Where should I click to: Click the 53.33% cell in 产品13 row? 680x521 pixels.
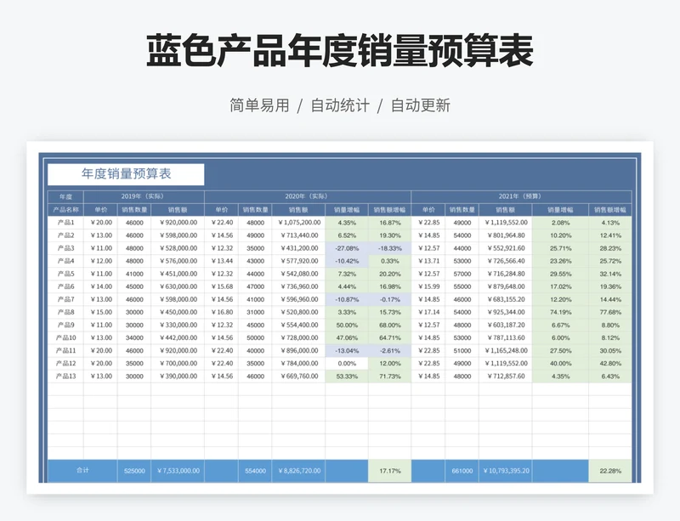[x=347, y=377]
